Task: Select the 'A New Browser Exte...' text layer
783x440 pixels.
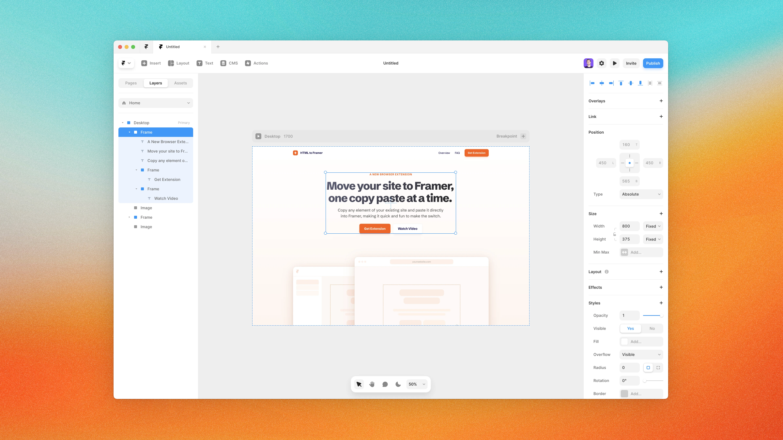Action: coord(156,142)
